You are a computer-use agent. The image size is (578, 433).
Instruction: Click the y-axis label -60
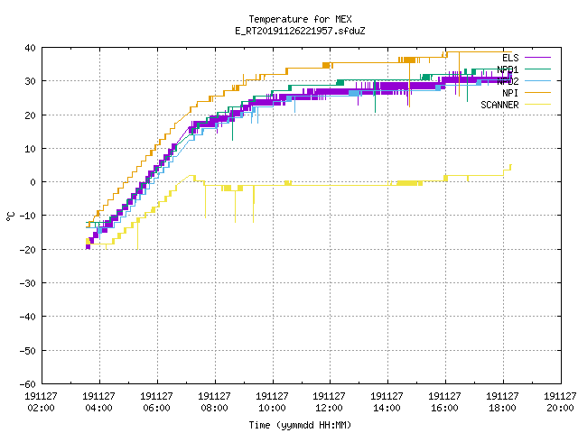[x=28, y=383]
